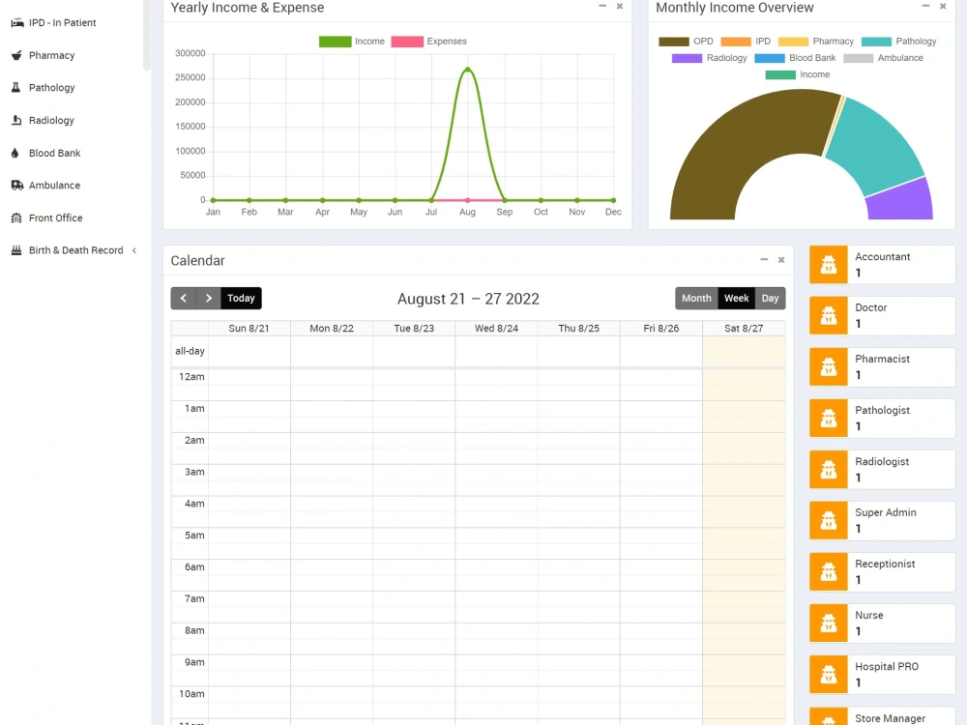Click the Super Admin staff icon

(829, 521)
